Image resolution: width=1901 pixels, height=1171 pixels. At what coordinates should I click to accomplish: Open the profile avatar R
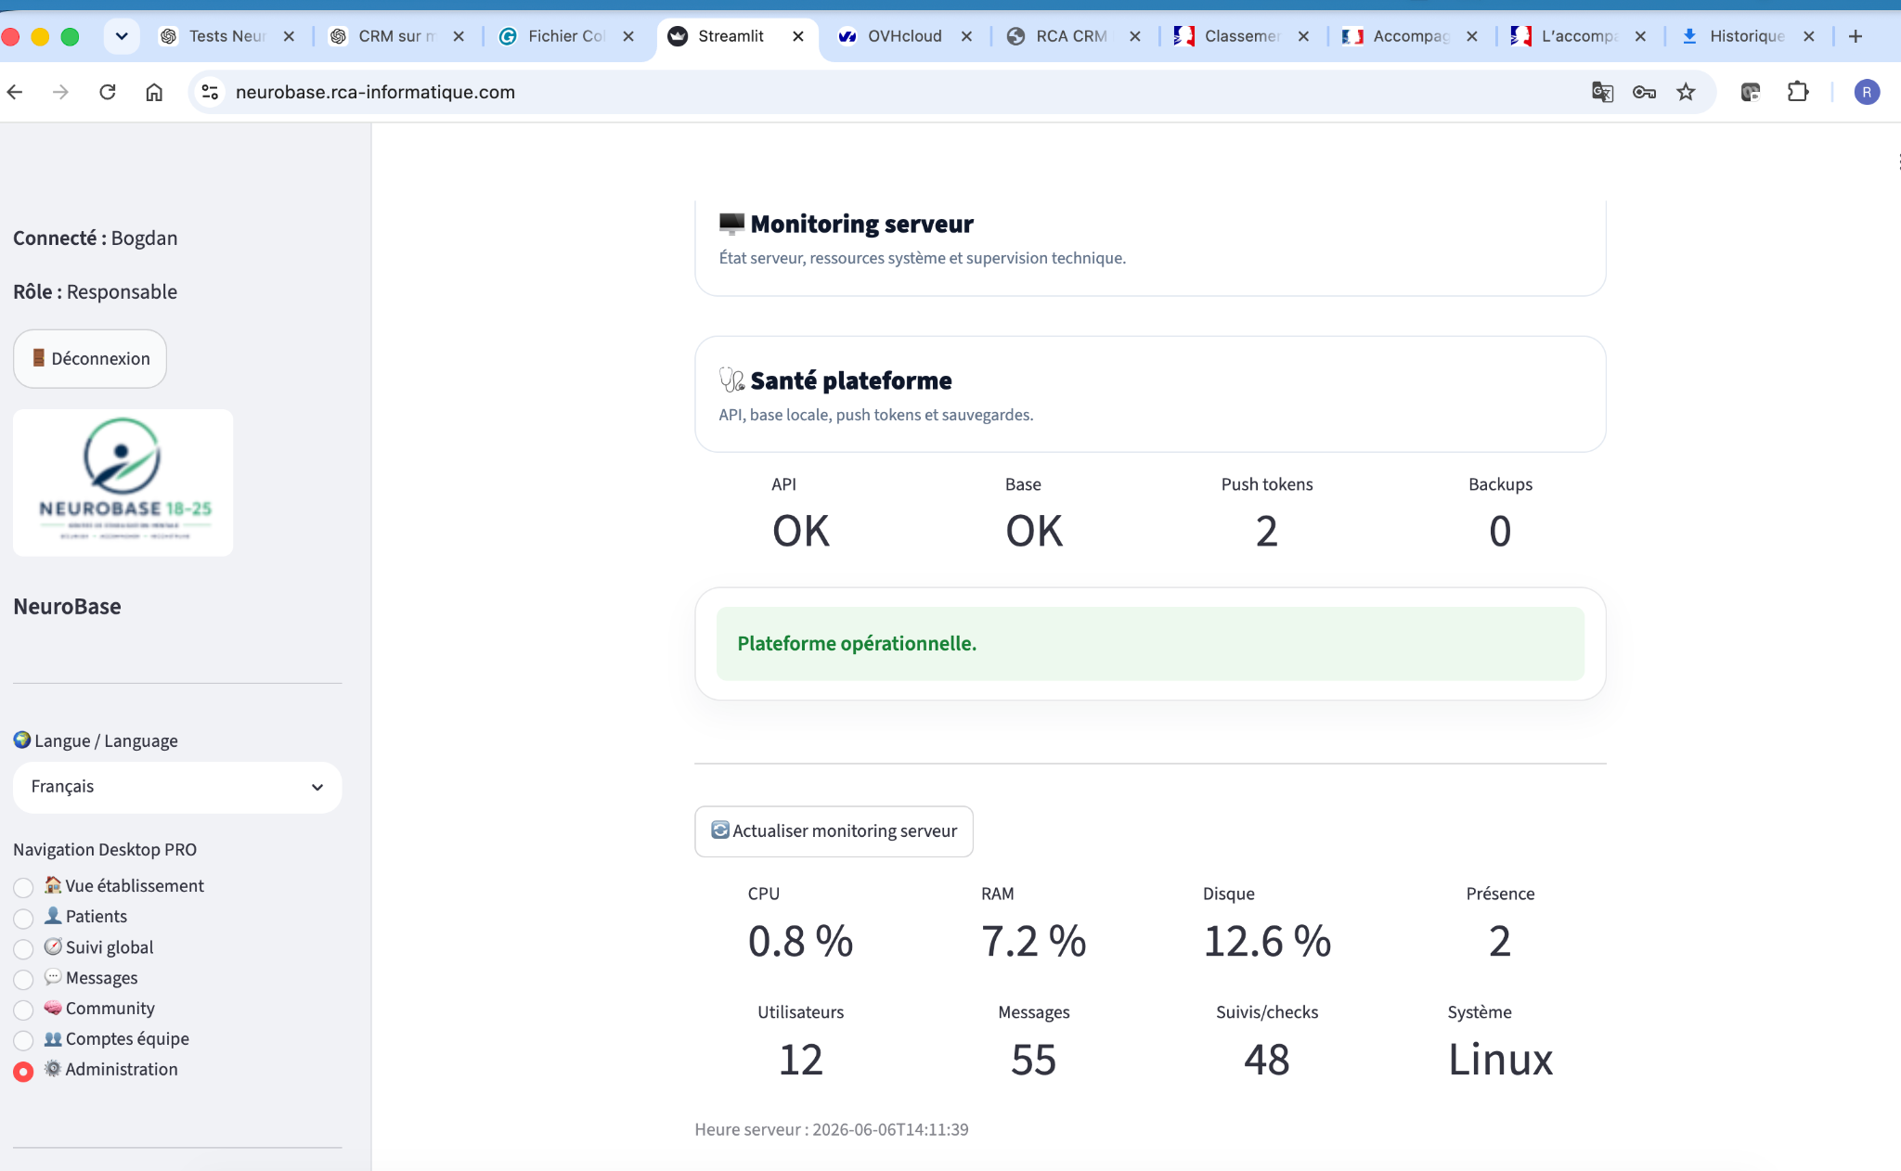1867,92
